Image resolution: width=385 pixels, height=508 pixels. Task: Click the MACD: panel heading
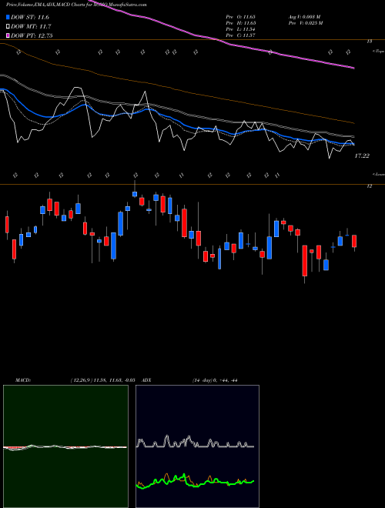coord(23,380)
